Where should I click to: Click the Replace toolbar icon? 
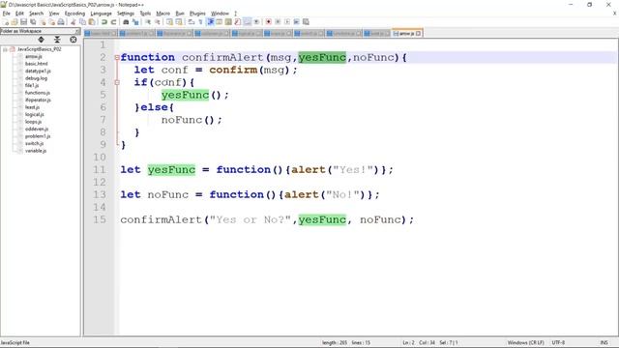(x=135, y=22)
